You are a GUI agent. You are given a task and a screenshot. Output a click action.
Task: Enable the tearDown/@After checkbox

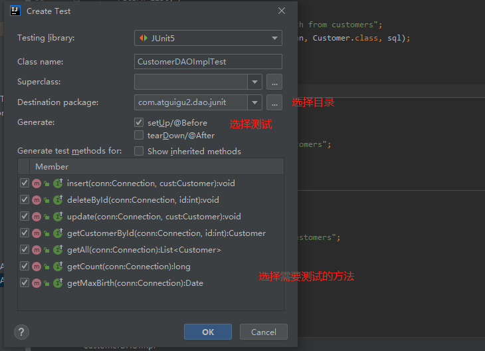[x=139, y=135]
